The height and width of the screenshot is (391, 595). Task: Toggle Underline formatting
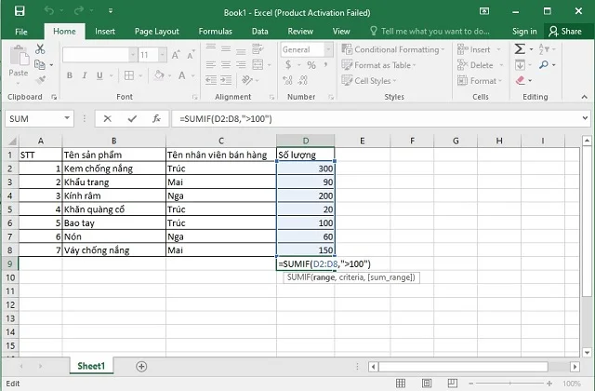coord(100,74)
